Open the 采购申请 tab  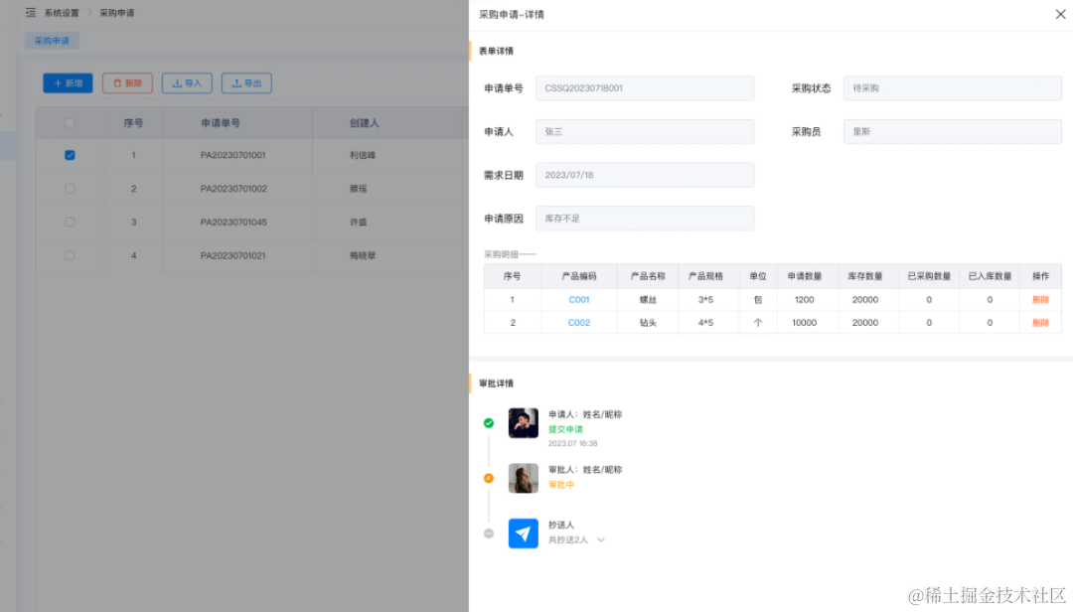[x=52, y=41]
